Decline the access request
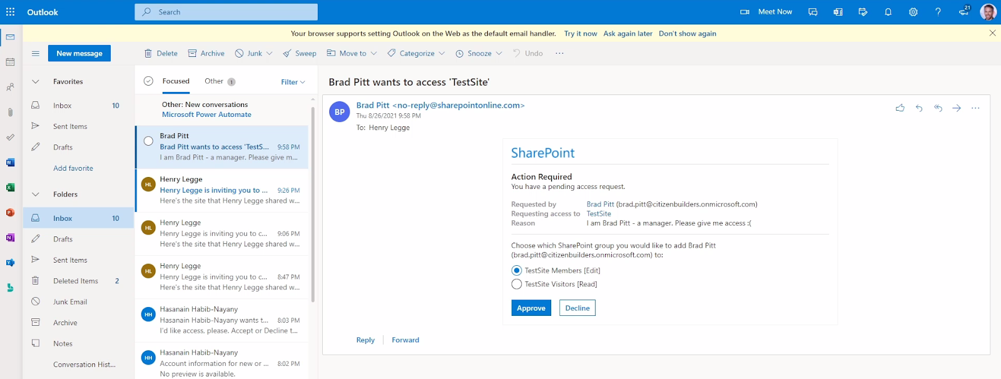 pos(577,308)
